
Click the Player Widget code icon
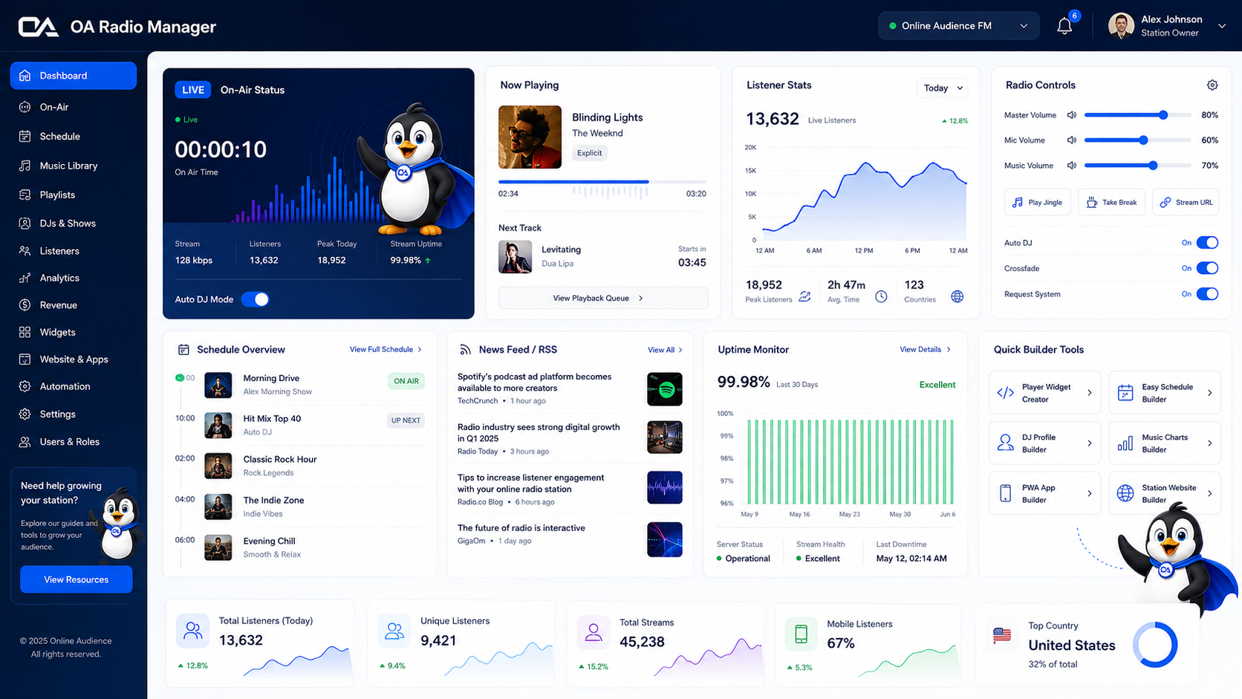[1006, 393]
